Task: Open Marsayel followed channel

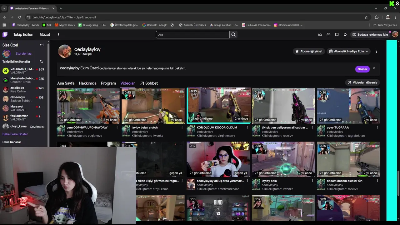Action: click(x=24, y=108)
